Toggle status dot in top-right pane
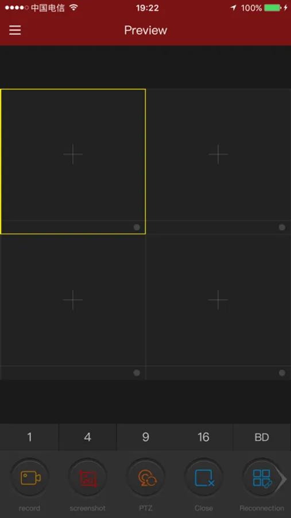Viewport: 291px width, 518px height. tap(282, 227)
